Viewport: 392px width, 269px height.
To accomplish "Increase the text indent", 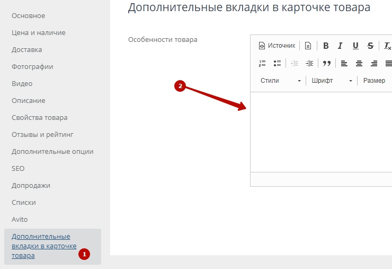I will pos(309,63).
